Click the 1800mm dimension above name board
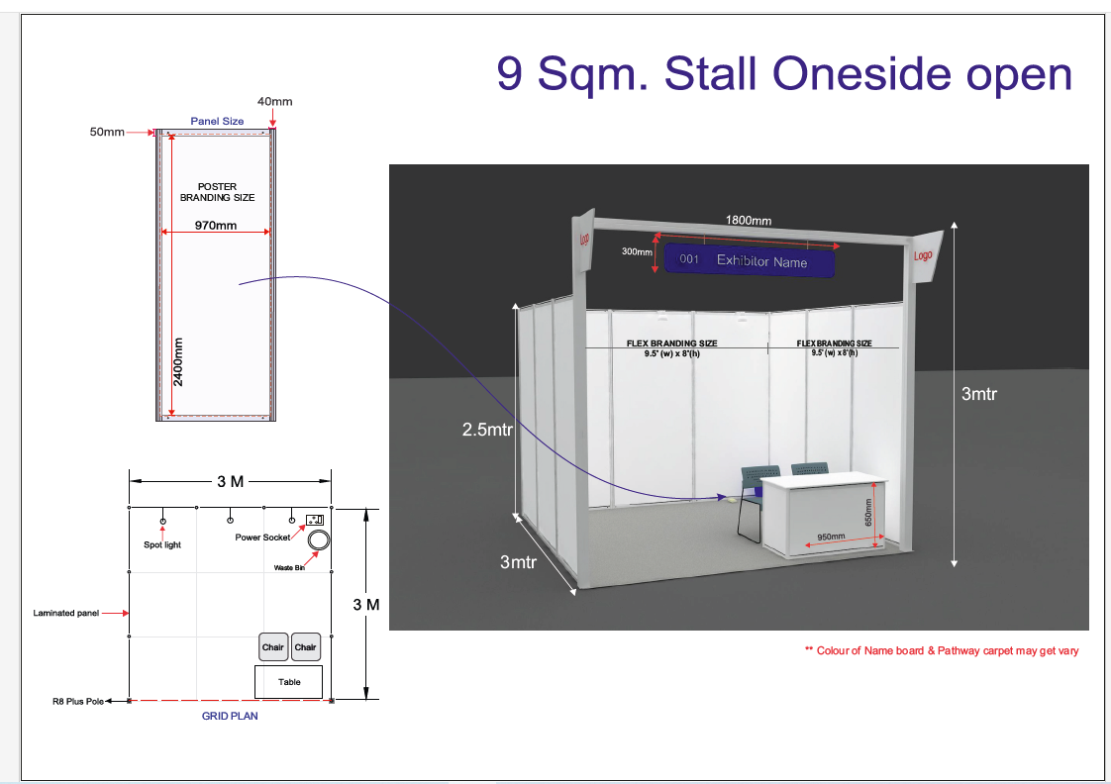Image resolution: width=1111 pixels, height=784 pixels. (x=748, y=220)
